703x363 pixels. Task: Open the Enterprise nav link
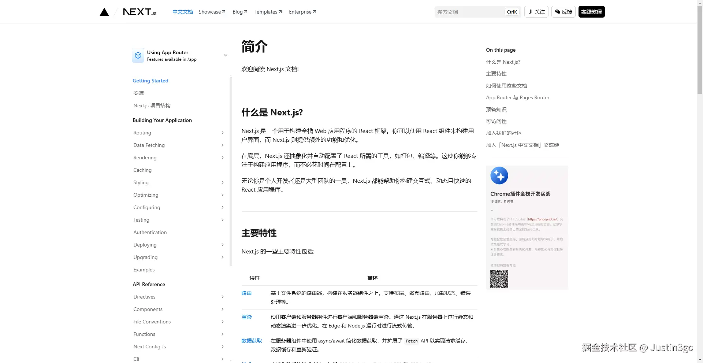click(302, 12)
